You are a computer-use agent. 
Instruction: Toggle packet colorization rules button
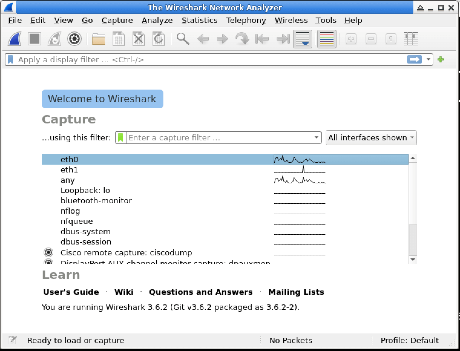(x=327, y=39)
